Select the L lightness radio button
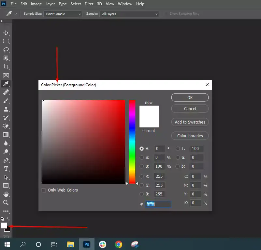Image resolution: width=261 pixels, height=250 pixels. (x=178, y=149)
